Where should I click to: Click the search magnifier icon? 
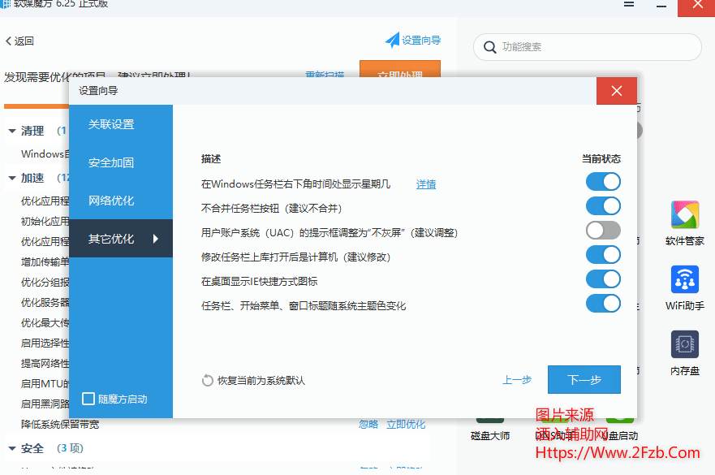pyautogui.click(x=489, y=47)
